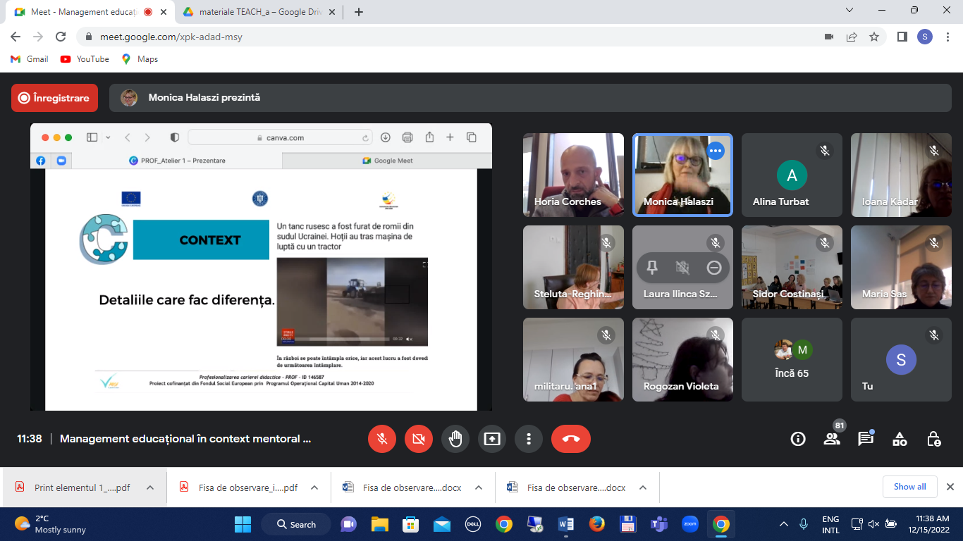Viewport: 963px width, 541px height.
Task: Open the chat panel
Action: [866, 439]
